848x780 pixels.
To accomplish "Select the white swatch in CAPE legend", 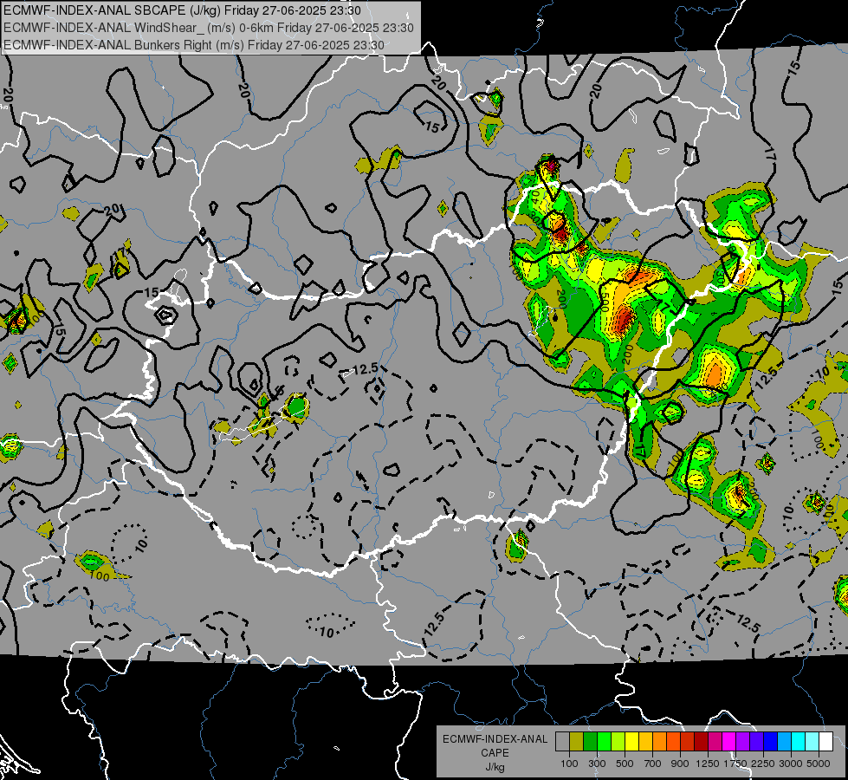I will tap(825, 741).
